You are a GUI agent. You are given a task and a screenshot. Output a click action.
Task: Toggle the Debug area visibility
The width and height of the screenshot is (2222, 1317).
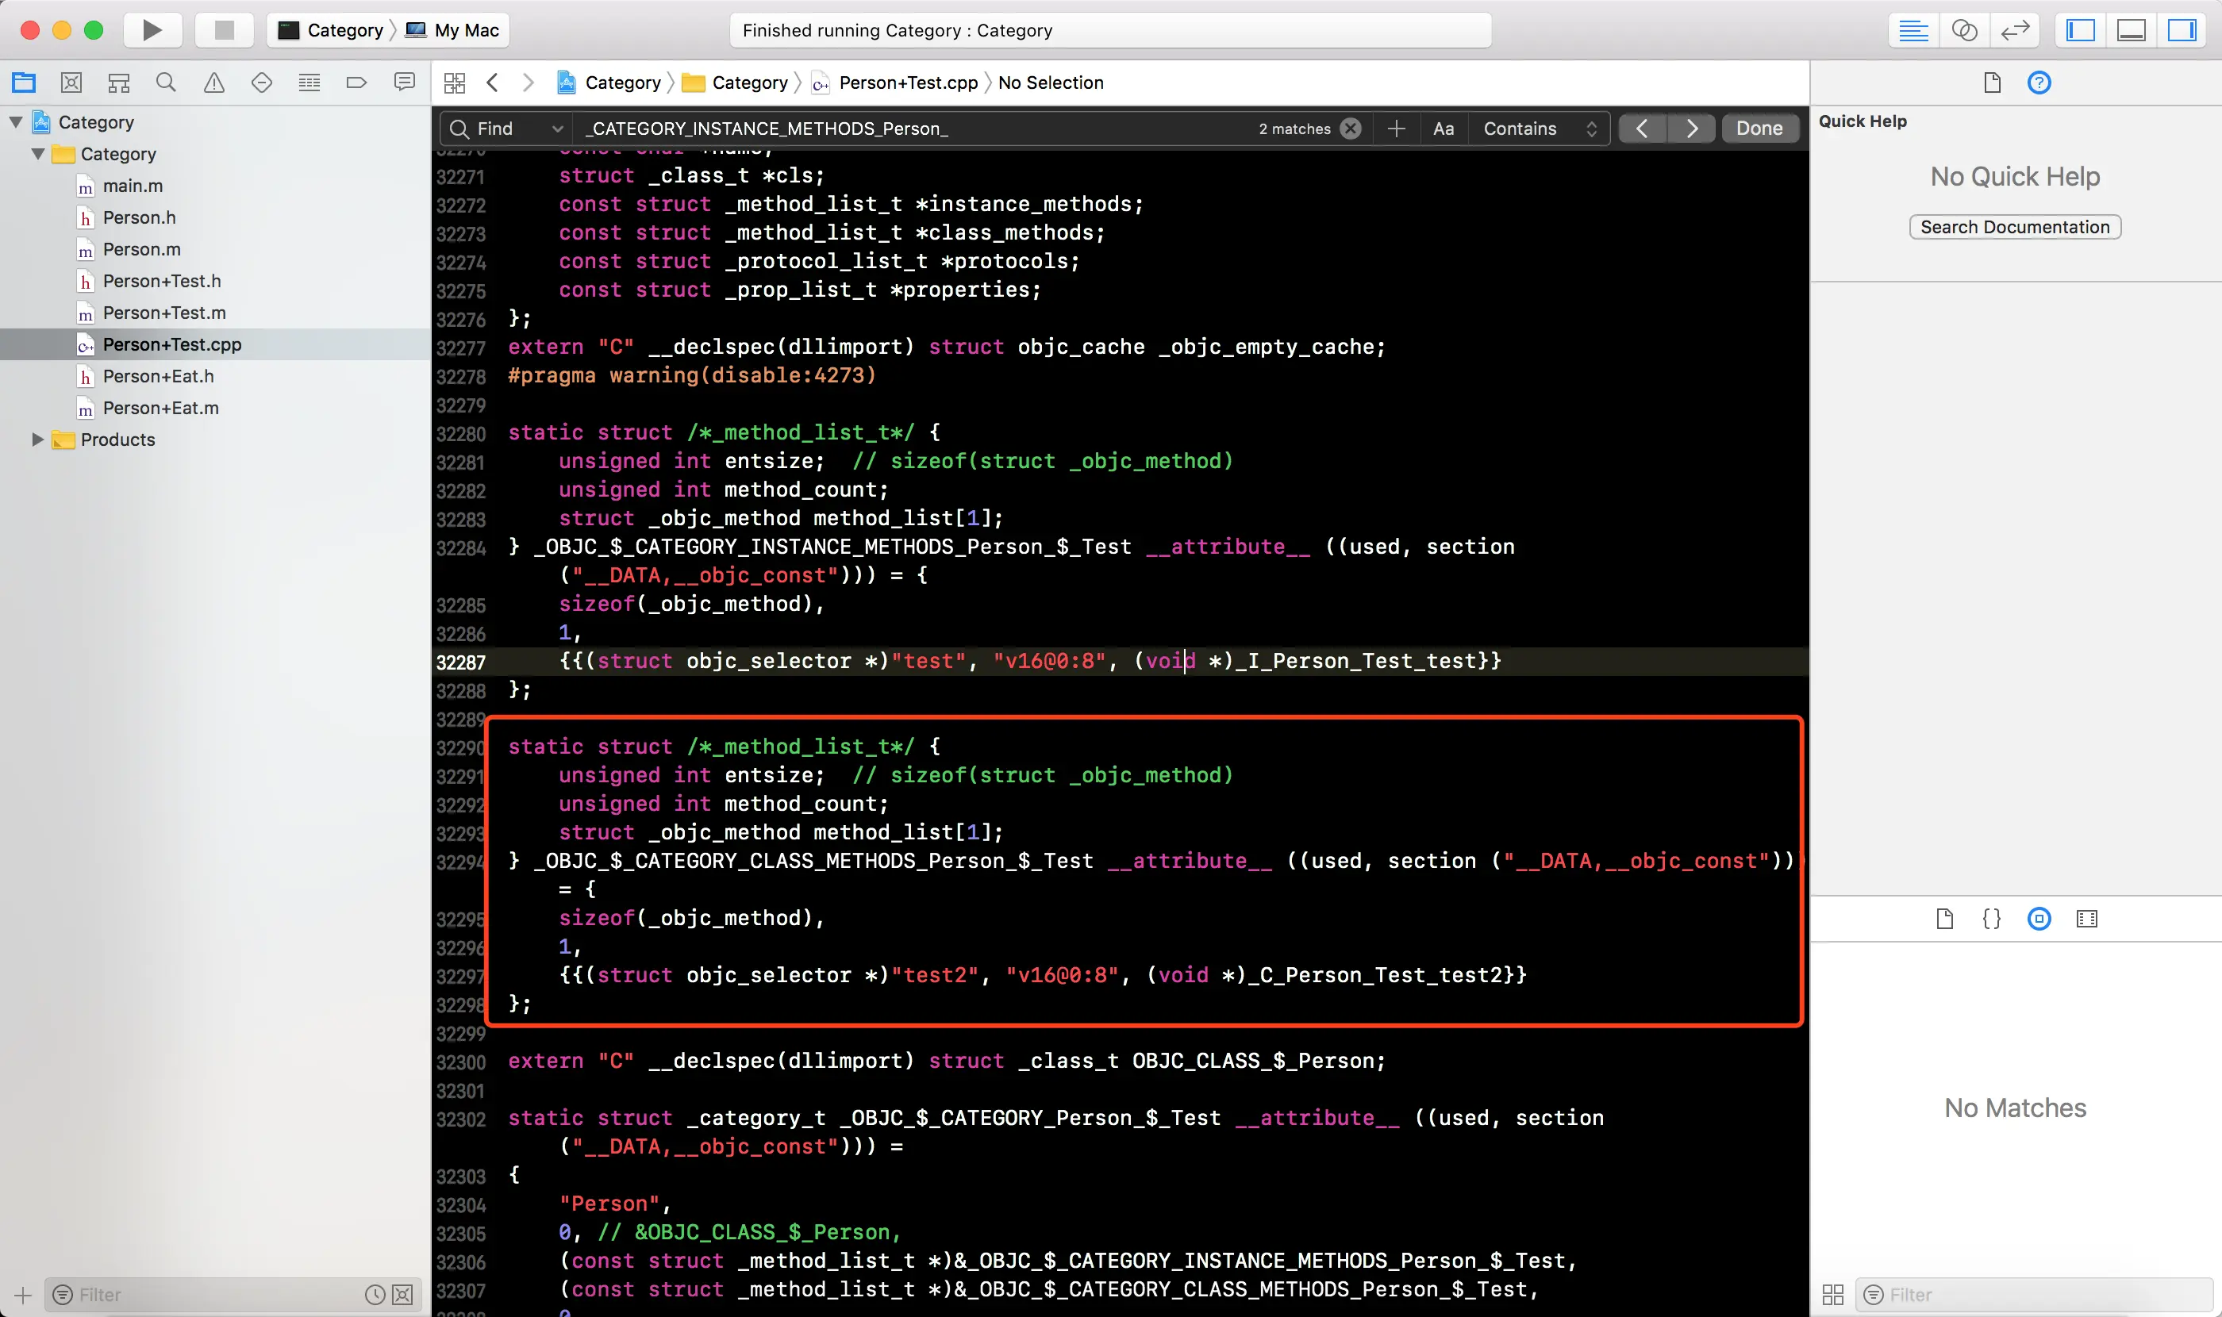tap(2131, 30)
